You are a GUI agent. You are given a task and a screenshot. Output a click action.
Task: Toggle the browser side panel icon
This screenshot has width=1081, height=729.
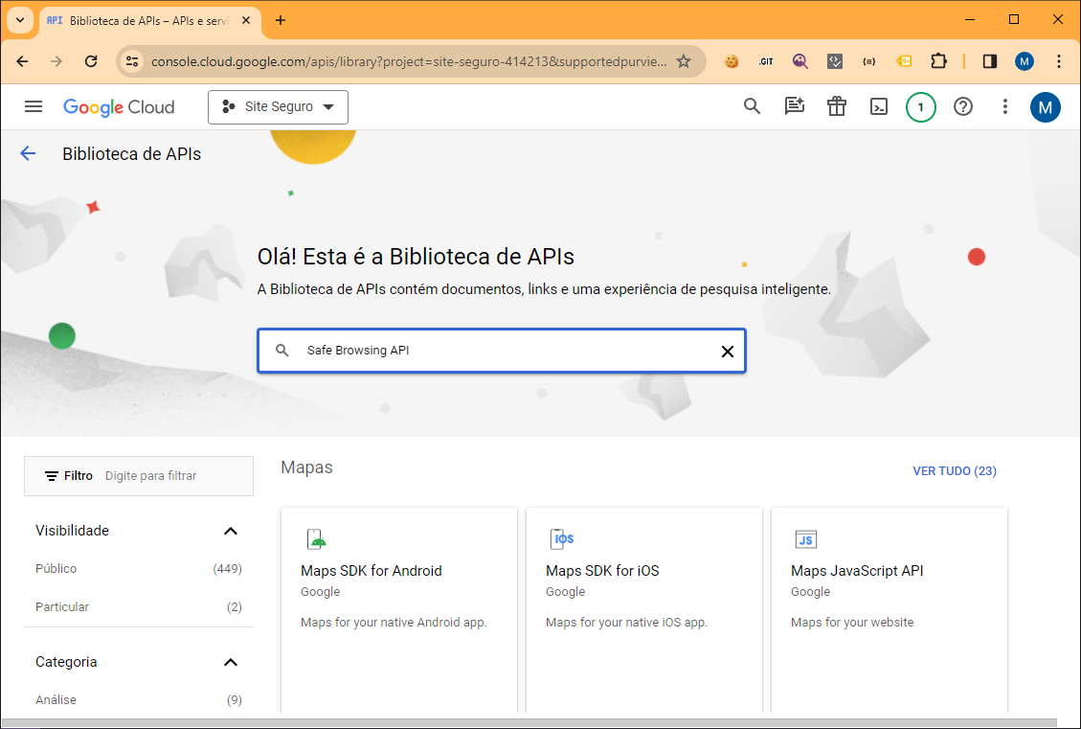(x=990, y=61)
